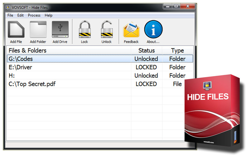The image size is (246, 155).
Task: Minimize the Hide Files window
Action: pos(168,6)
